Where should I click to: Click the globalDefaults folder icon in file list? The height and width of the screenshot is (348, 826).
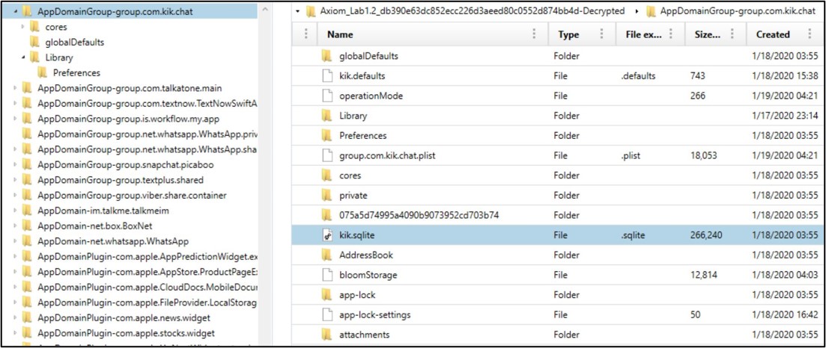tap(327, 56)
